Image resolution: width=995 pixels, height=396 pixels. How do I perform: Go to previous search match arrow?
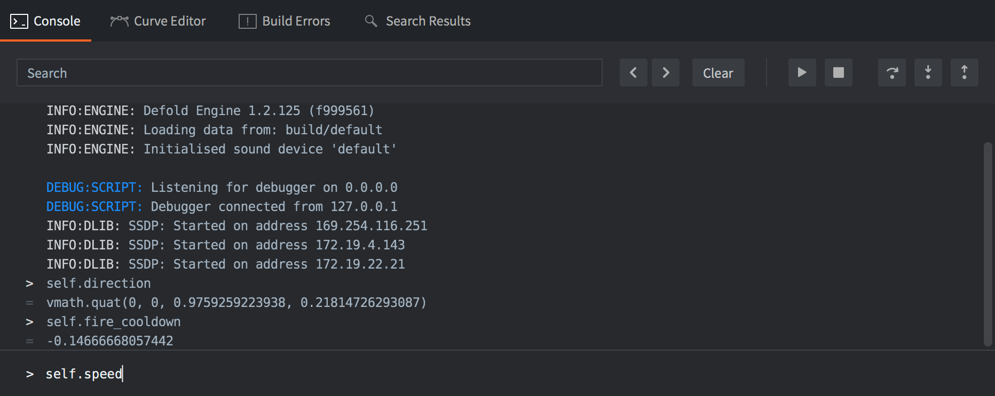coord(633,73)
